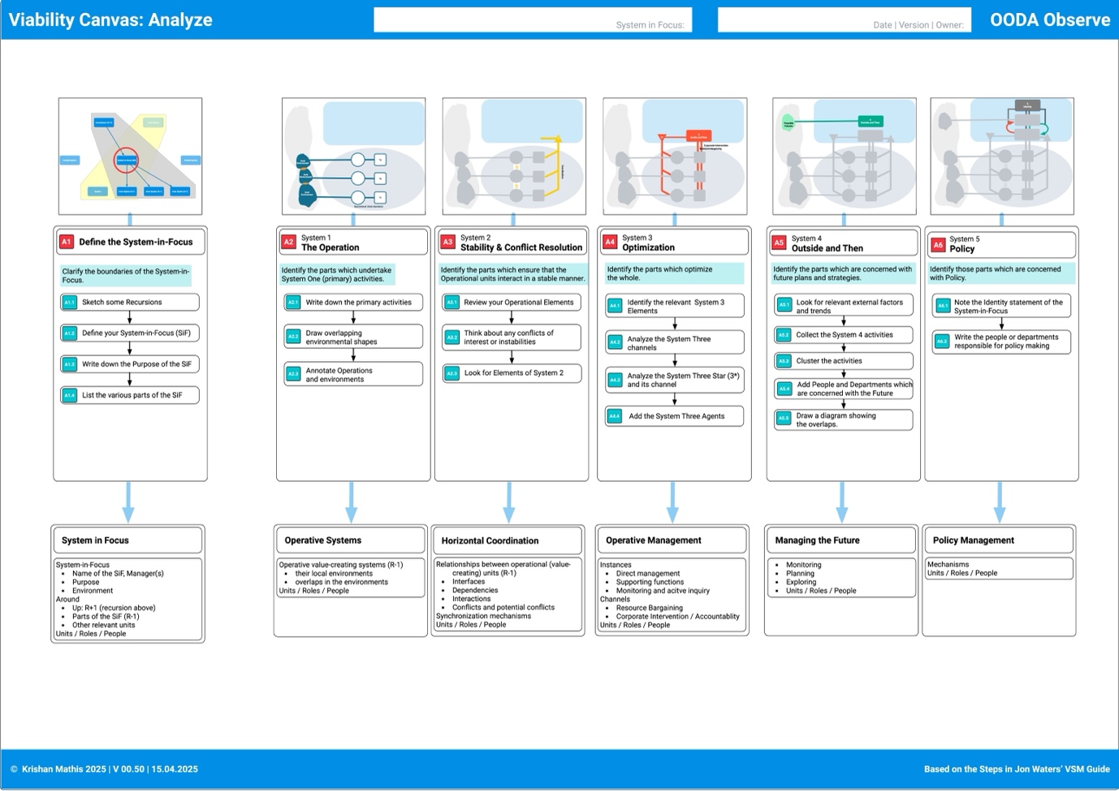Click the A2 badge for The Operation

coord(291,241)
